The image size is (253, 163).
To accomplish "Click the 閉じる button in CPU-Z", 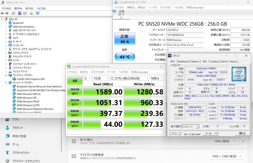I will pyautogui.click(x=242, y=133).
